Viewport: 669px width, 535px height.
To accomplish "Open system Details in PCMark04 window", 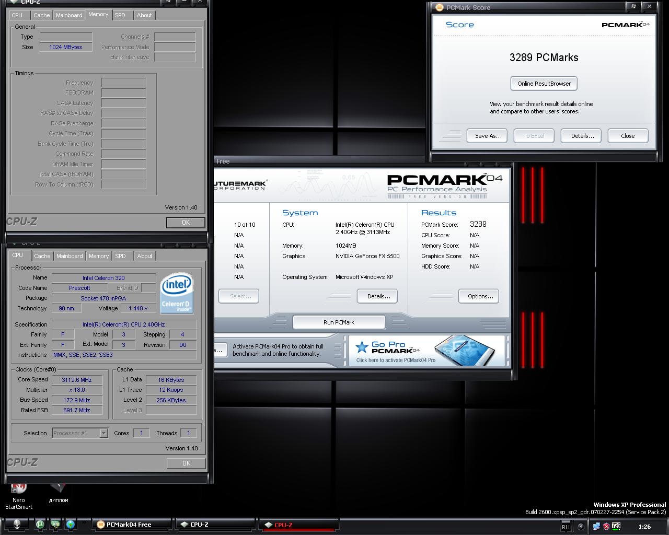I will 378,296.
